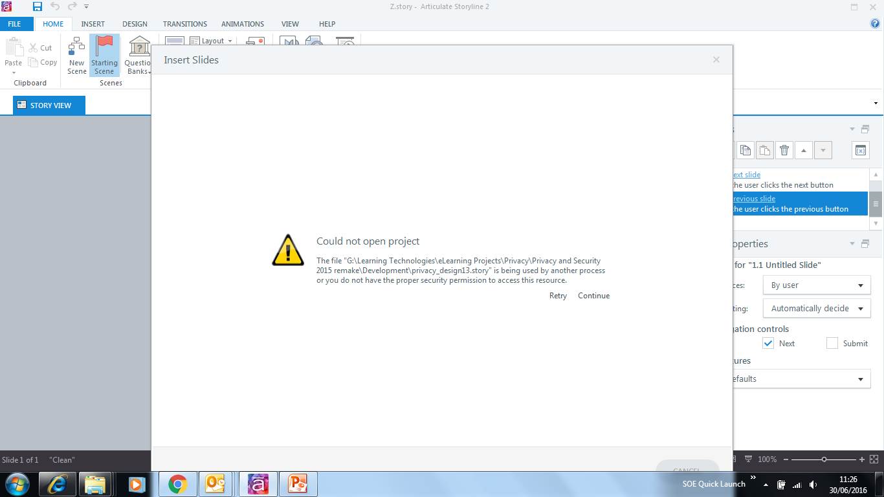Enable the Submit navigation control checkbox

[x=832, y=344]
